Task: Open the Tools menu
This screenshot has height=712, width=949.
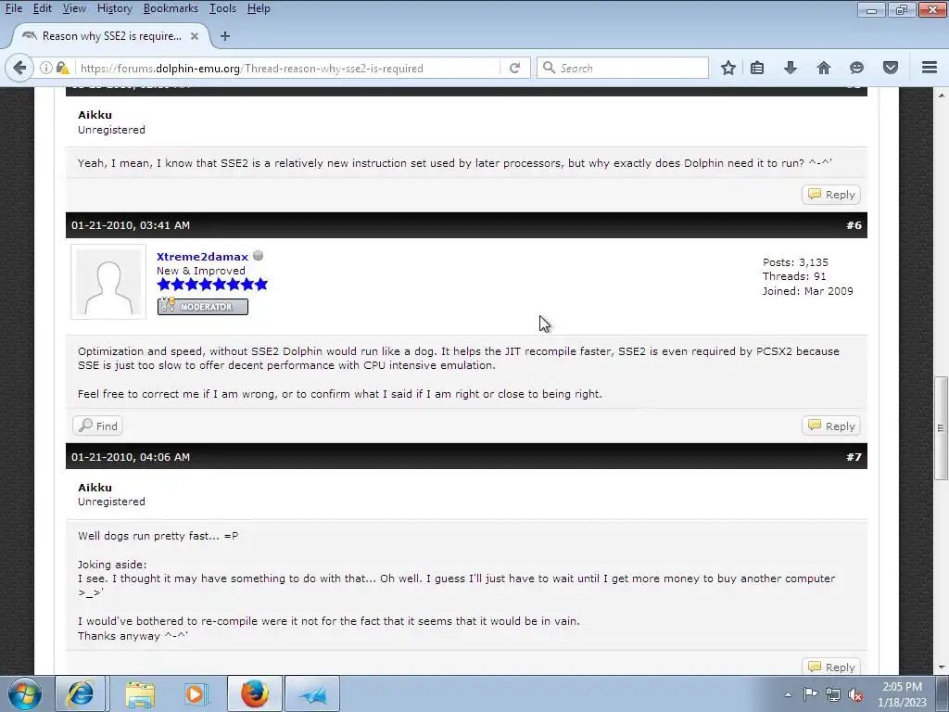Action: 222,8
